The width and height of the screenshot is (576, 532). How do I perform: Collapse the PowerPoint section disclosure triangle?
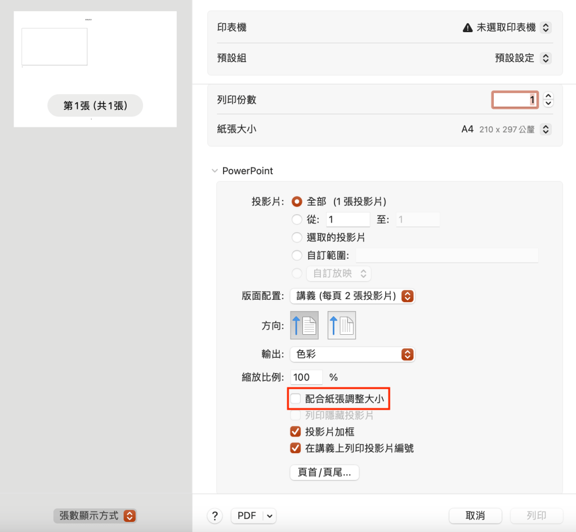[214, 171]
